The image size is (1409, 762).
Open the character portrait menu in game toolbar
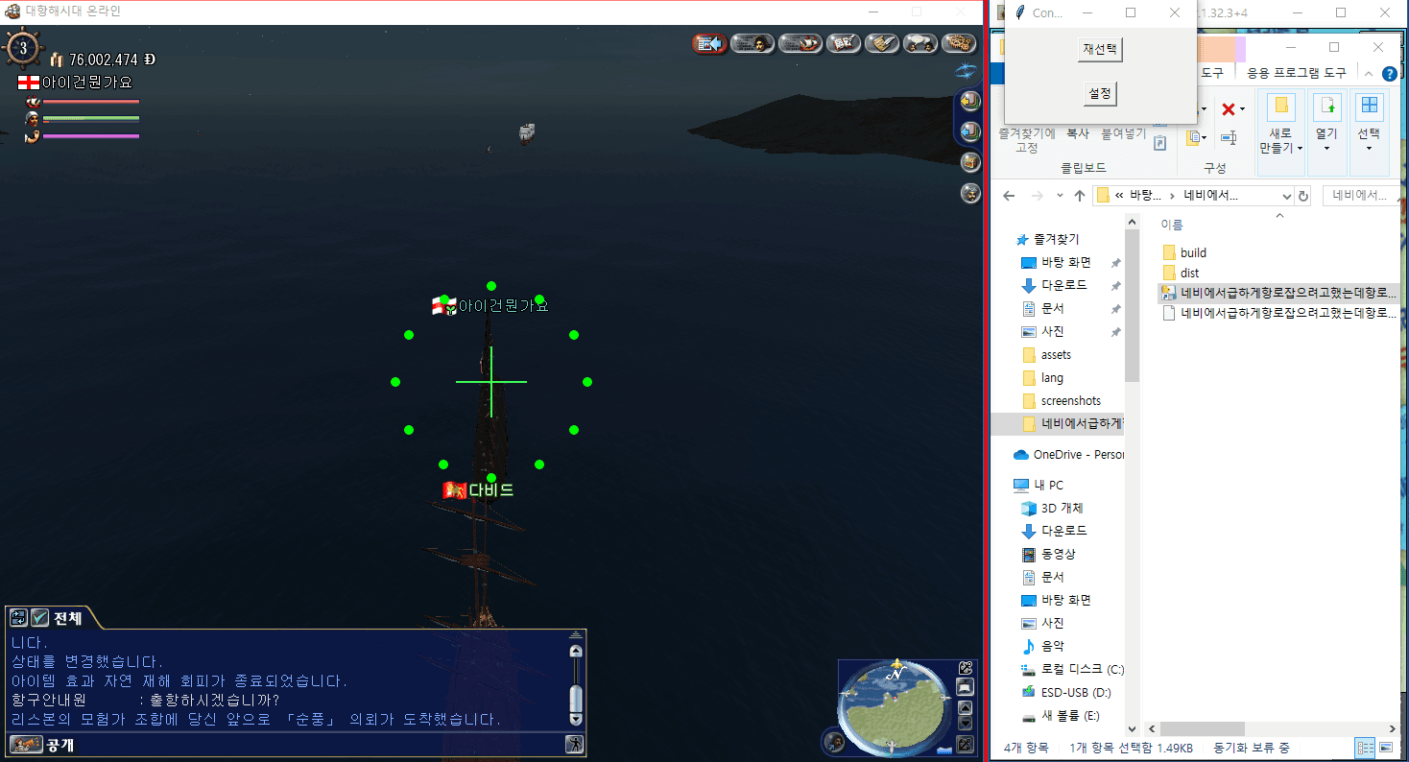(x=753, y=43)
